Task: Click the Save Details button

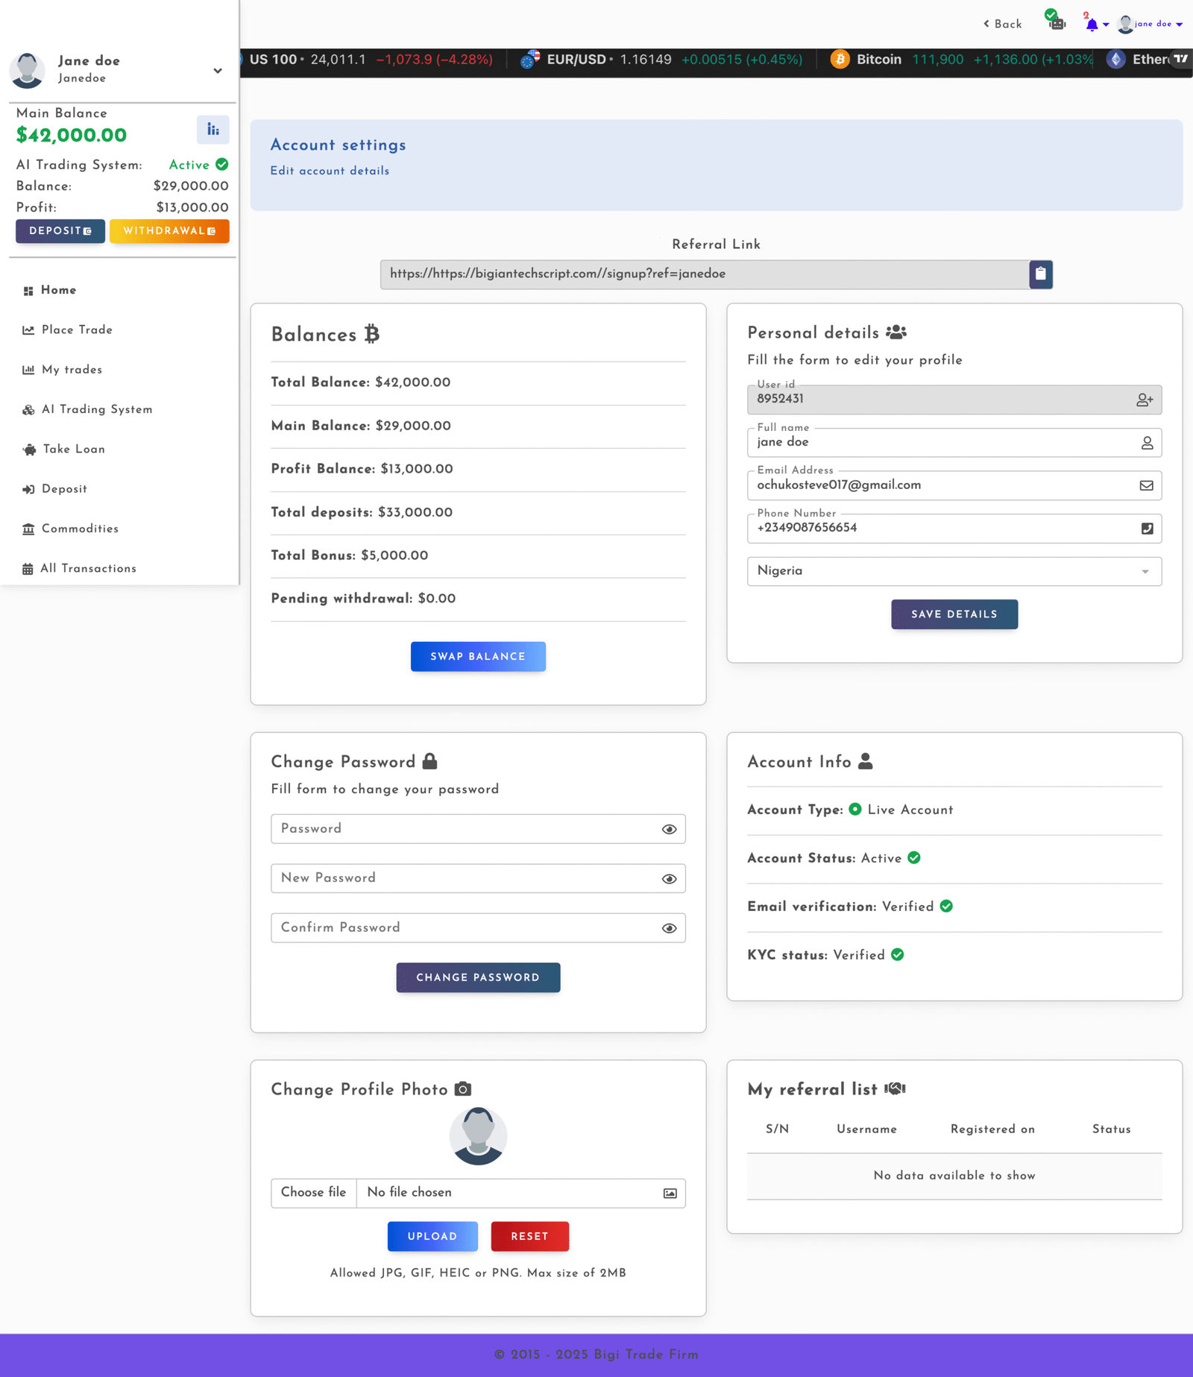Action: pos(954,614)
